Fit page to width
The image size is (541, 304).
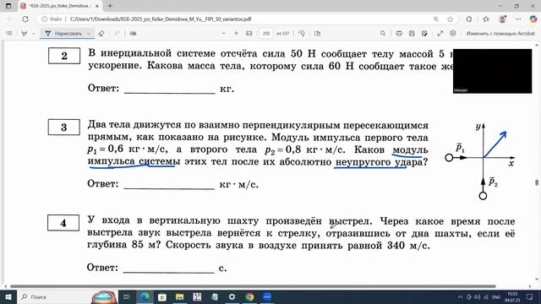pyautogui.click(x=249, y=34)
